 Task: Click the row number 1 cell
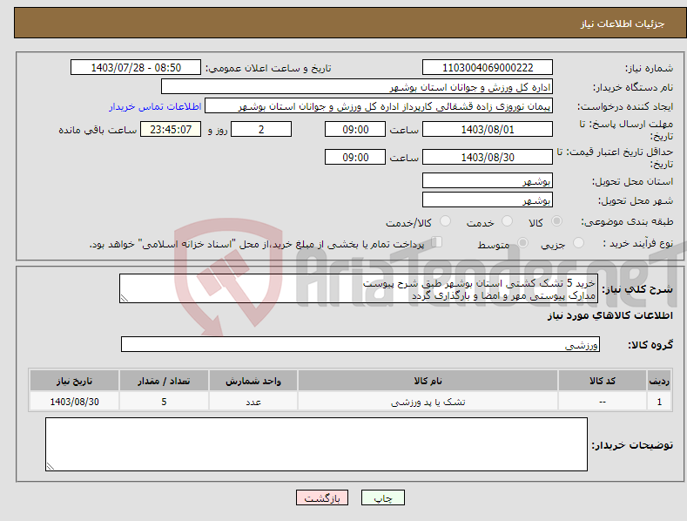click(x=659, y=402)
